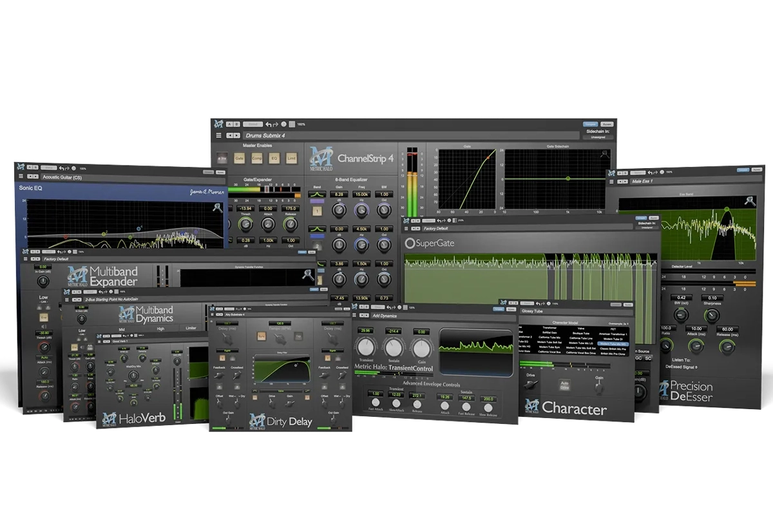Adjust Transient knob in TransientControl
Screen dimensions: 773x527
tap(365, 349)
